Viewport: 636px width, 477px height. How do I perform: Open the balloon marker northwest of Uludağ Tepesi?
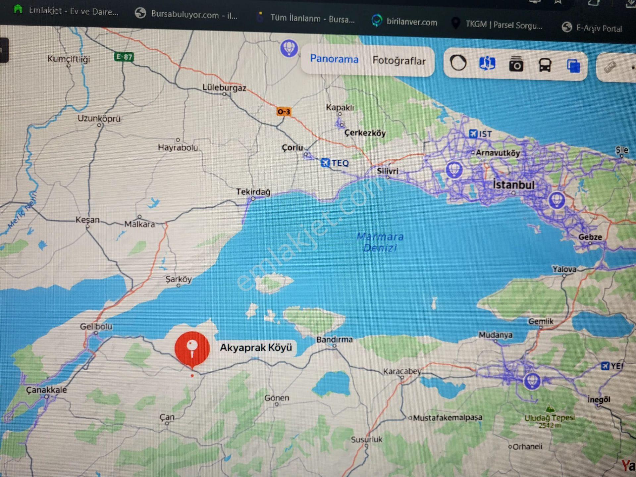pyautogui.click(x=532, y=381)
